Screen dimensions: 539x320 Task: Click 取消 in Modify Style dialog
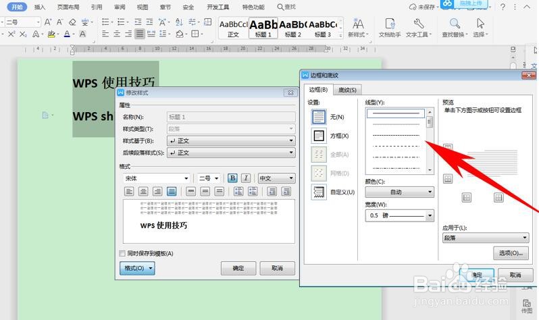pyautogui.click(x=277, y=268)
